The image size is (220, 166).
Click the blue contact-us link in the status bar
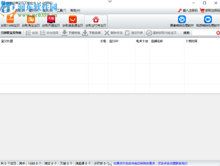point(150,163)
